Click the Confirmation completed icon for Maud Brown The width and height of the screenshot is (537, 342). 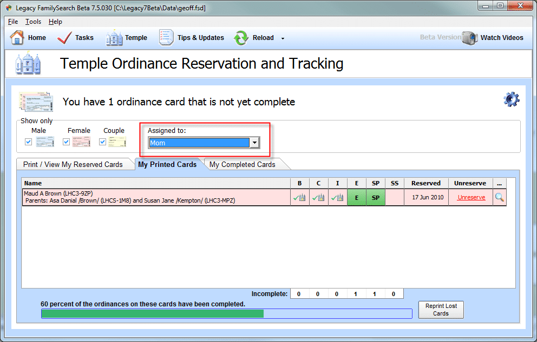(x=318, y=198)
